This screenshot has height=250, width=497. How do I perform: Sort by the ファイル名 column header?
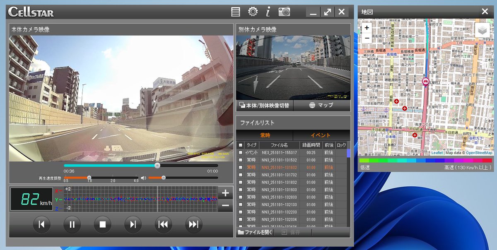[279, 145]
